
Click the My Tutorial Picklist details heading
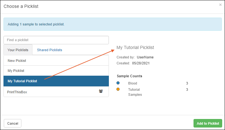click(x=135, y=47)
